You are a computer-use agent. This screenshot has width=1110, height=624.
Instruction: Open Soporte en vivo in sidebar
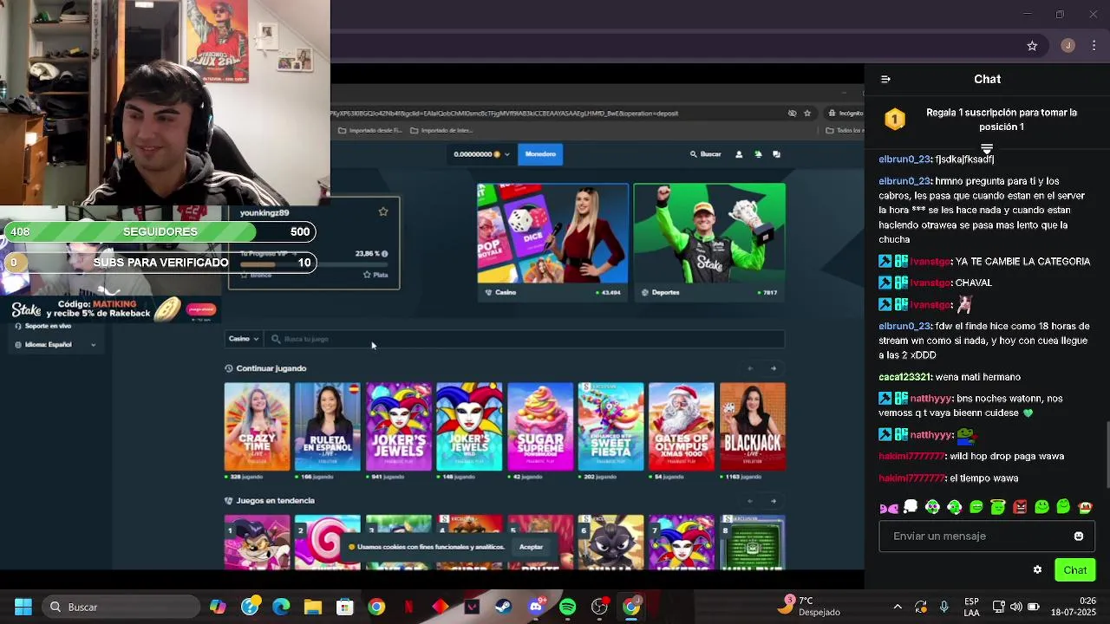(49, 326)
